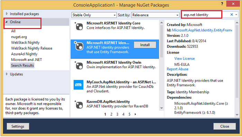Click the selected ASP.NET Identity EntityFramework package icon
This screenshot has height=137, width=242.
[x=79, y=46]
